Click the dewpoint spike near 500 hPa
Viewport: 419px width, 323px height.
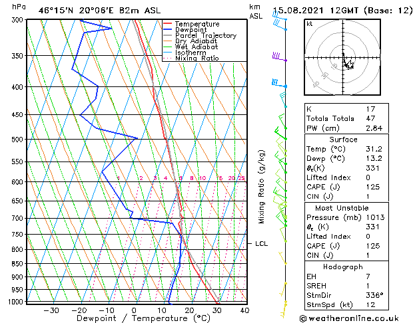point(137,138)
